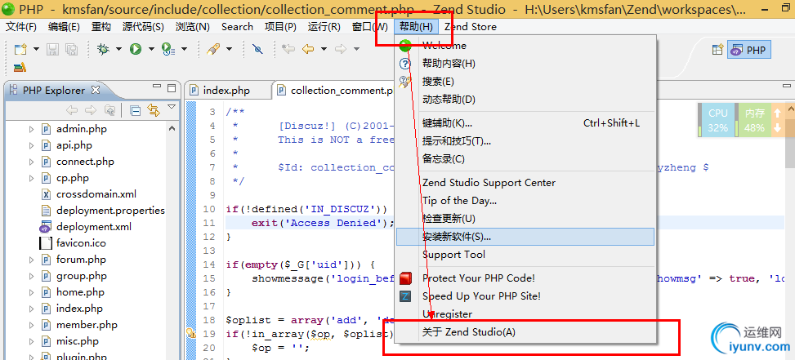Select home.php in PHP Explorer
Image resolution: width=795 pixels, height=360 pixels.
tap(80, 292)
